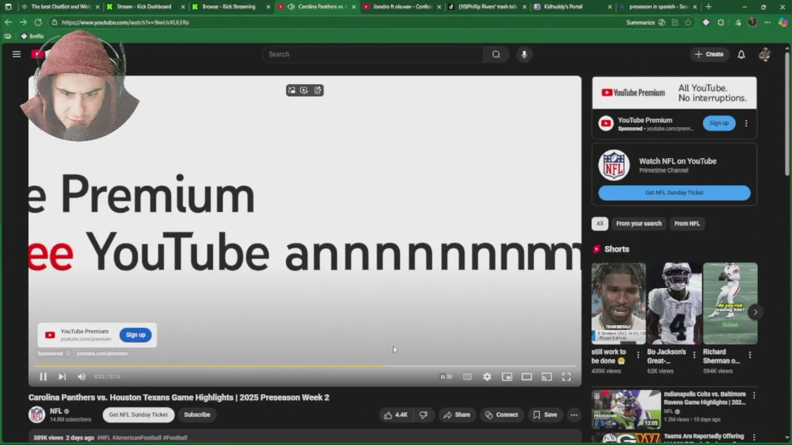Cast video with Play on TV icon
The height and width of the screenshot is (445, 792).
pos(546,376)
